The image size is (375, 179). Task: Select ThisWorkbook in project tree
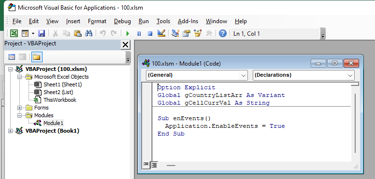tap(60, 100)
